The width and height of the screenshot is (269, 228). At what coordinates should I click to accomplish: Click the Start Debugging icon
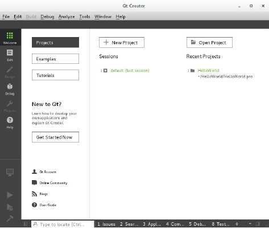[x=10, y=207]
